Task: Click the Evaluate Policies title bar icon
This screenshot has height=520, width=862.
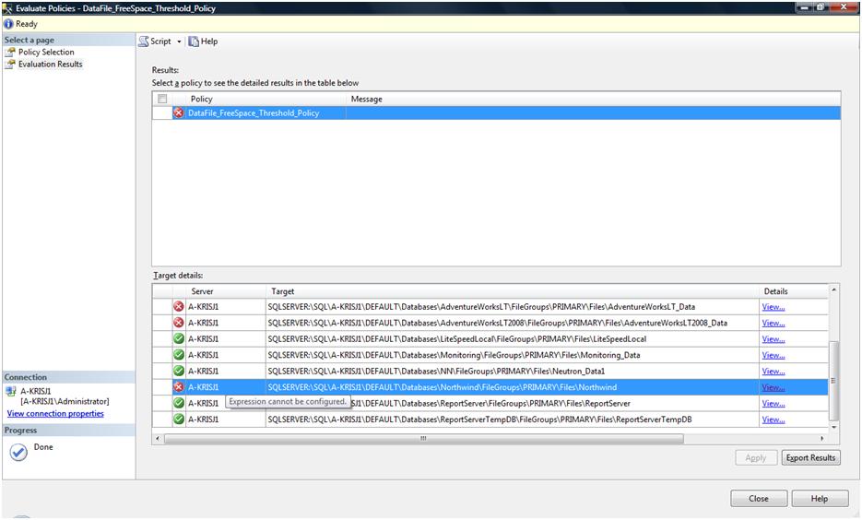Action: click(7, 8)
